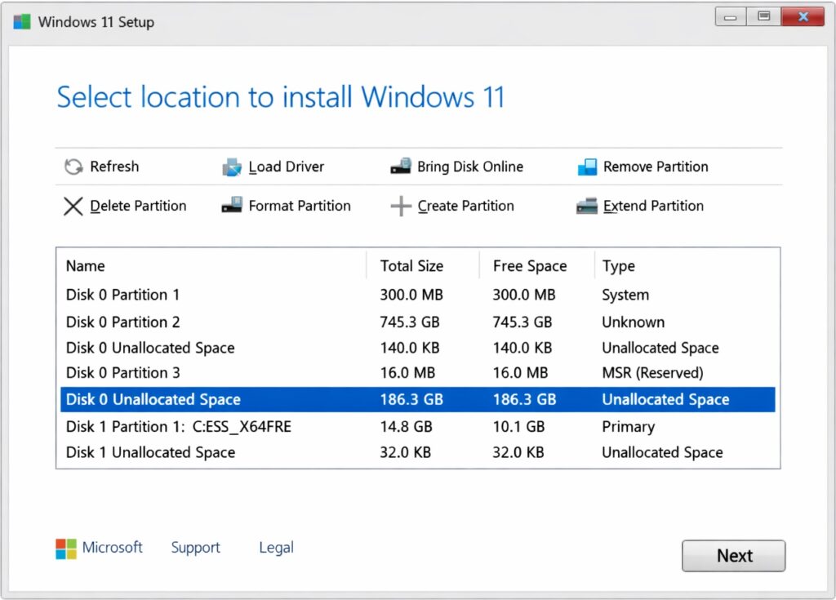
Task: Click the 16.0 MB total size cell
Action: coord(407,373)
